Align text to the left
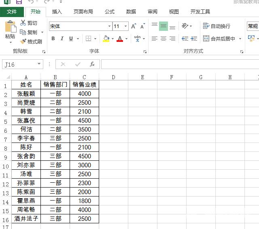 click(x=154, y=39)
